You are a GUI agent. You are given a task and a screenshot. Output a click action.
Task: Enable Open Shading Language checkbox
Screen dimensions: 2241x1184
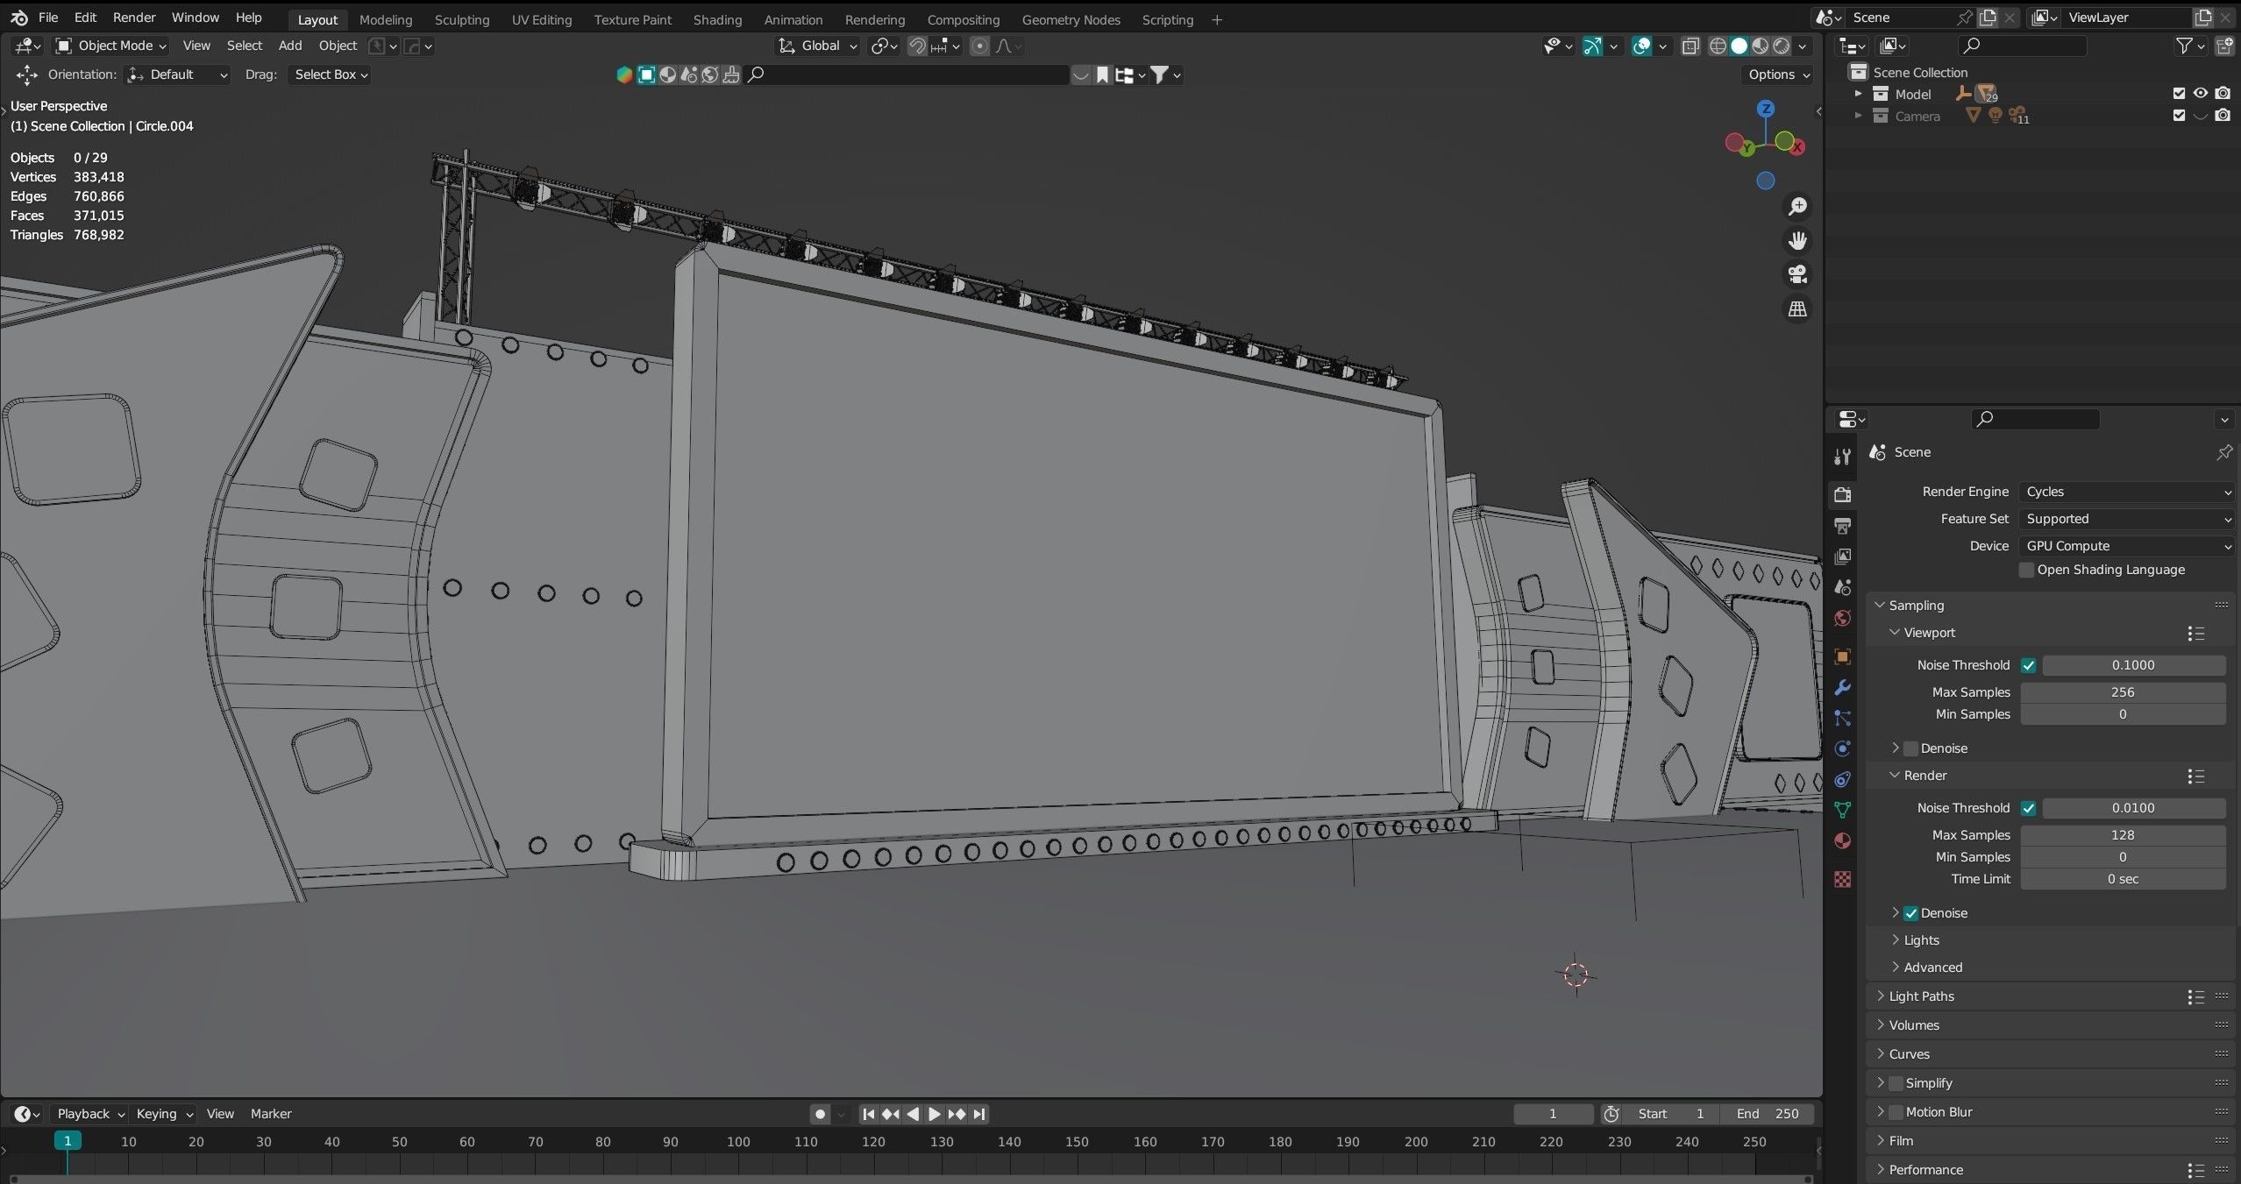pyautogui.click(x=2026, y=570)
